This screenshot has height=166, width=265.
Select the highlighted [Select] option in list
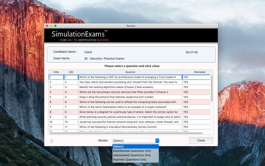[x=136, y=146]
